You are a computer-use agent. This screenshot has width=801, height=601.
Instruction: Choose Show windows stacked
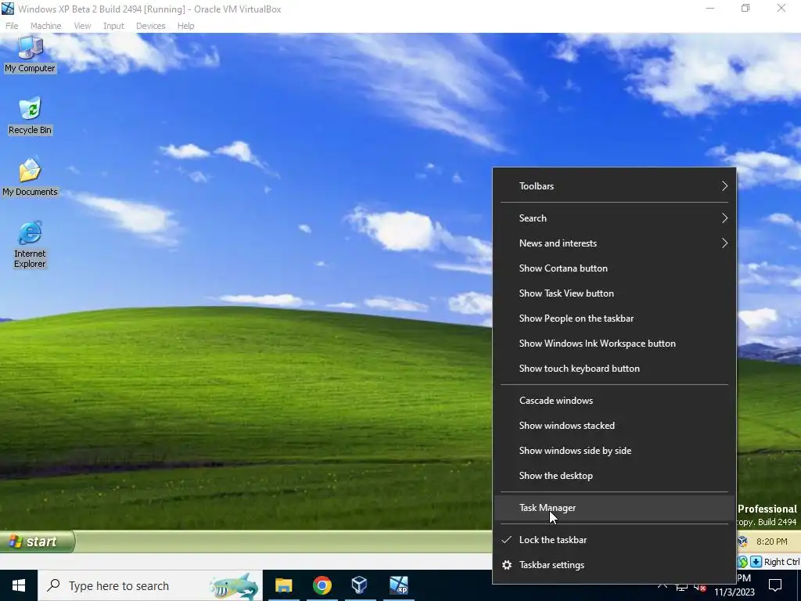pos(615,426)
